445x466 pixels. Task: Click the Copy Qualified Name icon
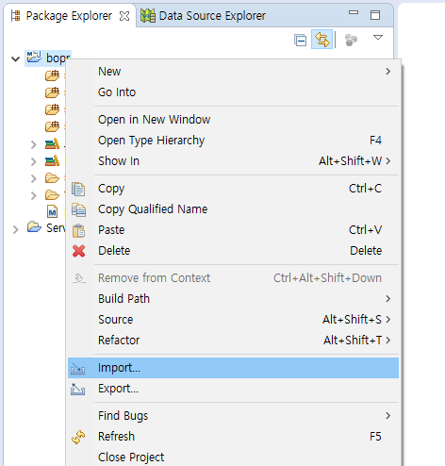(78, 209)
